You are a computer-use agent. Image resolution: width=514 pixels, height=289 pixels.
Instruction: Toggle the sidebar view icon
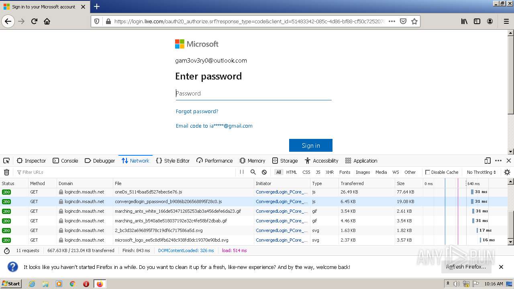(x=477, y=21)
